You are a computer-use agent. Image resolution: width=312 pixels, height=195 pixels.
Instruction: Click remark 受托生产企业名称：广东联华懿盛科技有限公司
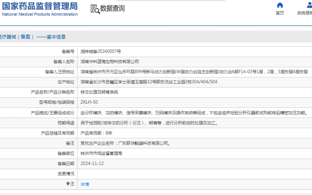[125, 143]
